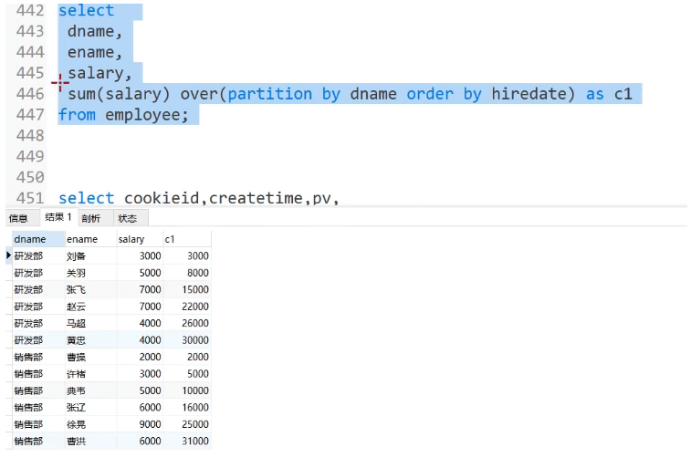The image size is (691, 458).
Task: Click the salary value 6000 in 张辽's row
Action: 150,407
